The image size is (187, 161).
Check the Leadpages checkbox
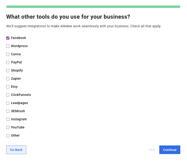pos(8,103)
